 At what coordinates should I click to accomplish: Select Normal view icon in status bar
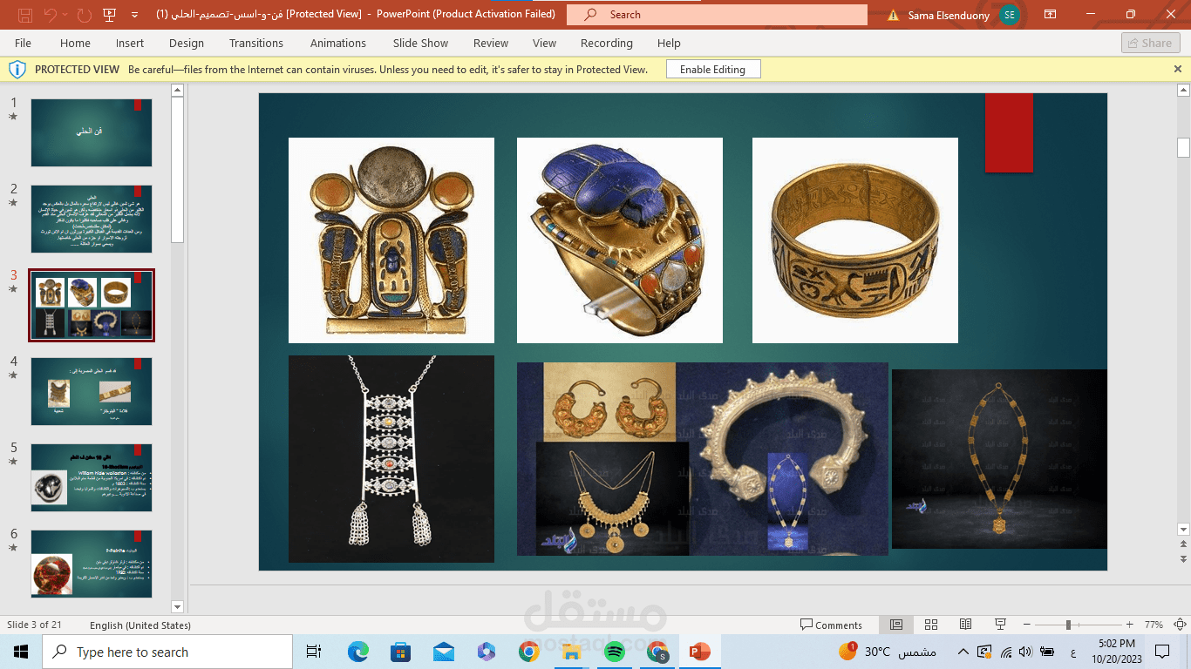[896, 625]
